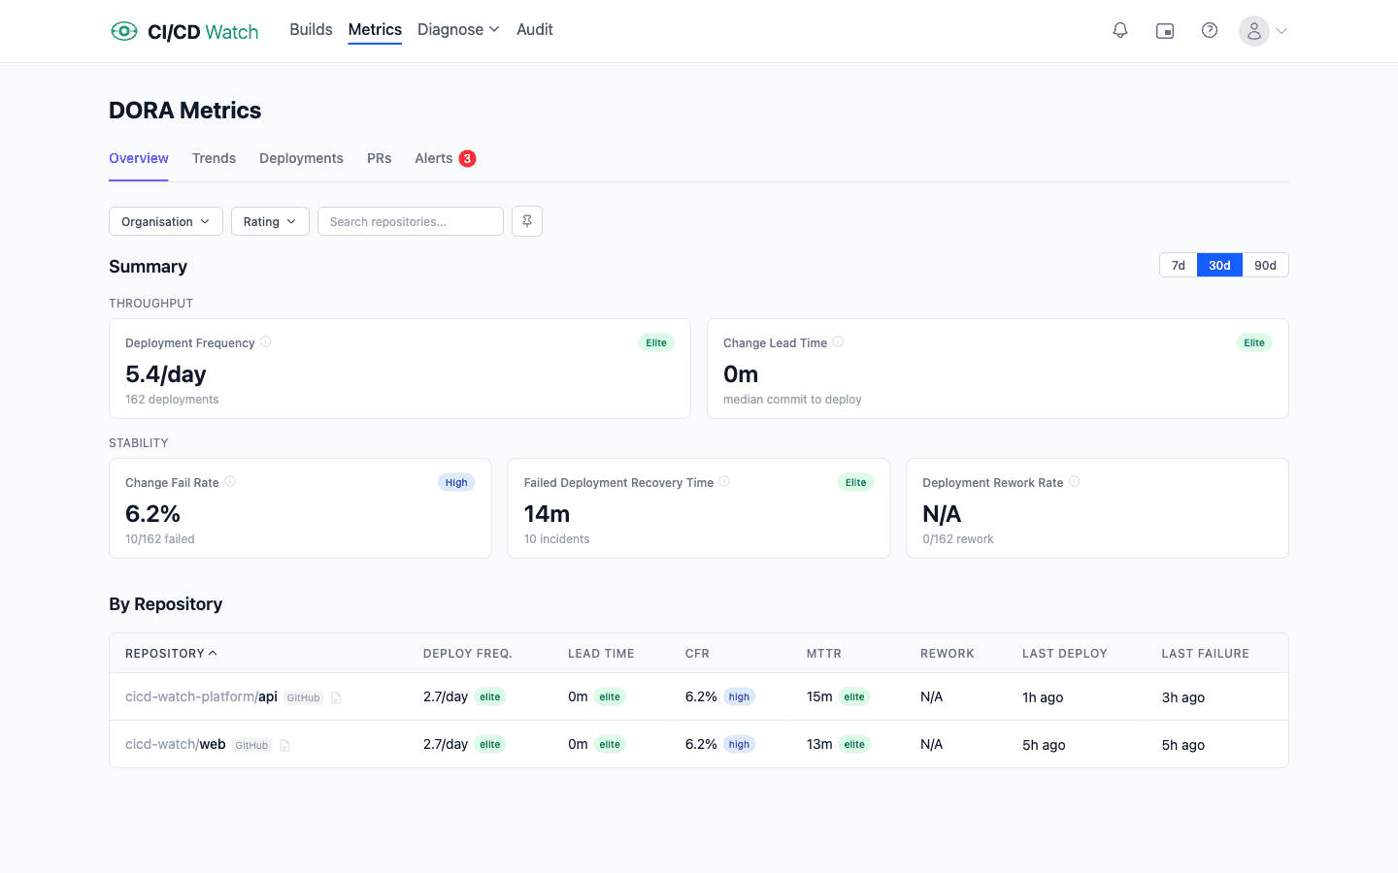Image resolution: width=1398 pixels, height=873 pixels.
Task: Click the High badge on Change Fail Rate
Action: click(x=456, y=482)
